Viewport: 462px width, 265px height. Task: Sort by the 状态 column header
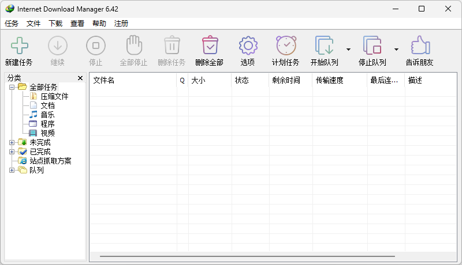click(x=250, y=80)
